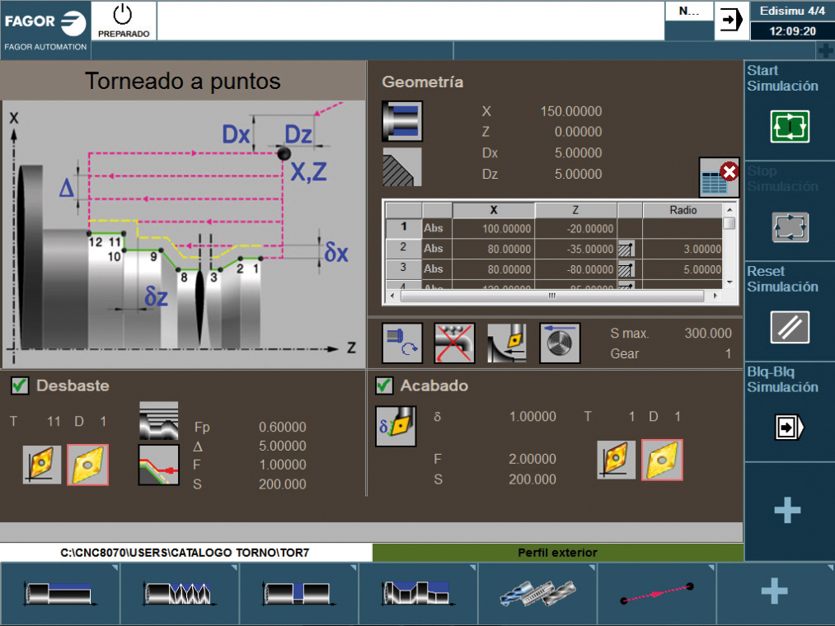Open the threading cycle softkey menu
This screenshot has width=835, height=626.
[x=179, y=593]
